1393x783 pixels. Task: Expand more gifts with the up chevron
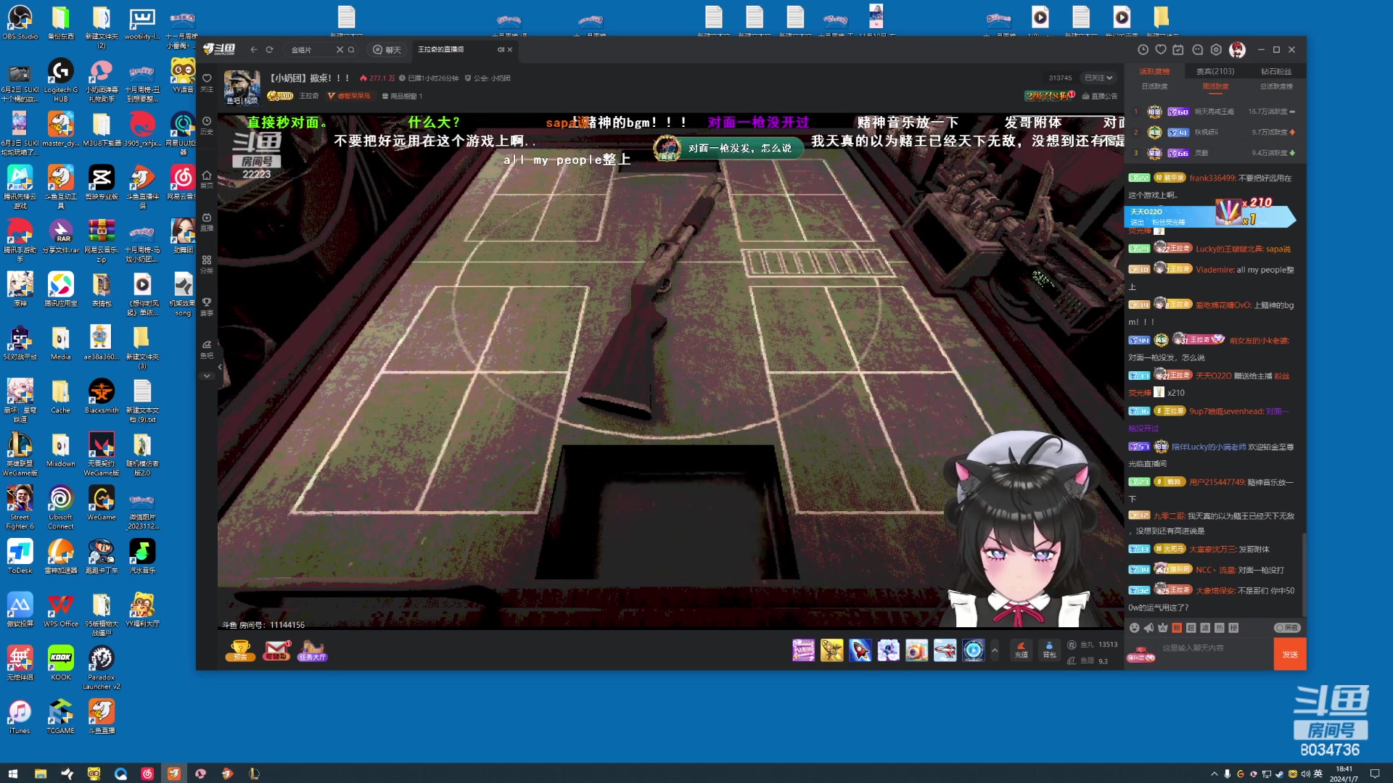(995, 650)
